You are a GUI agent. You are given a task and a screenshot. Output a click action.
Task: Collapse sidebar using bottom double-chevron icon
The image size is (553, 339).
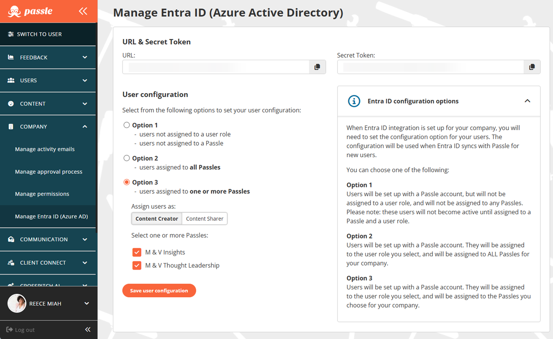88,330
